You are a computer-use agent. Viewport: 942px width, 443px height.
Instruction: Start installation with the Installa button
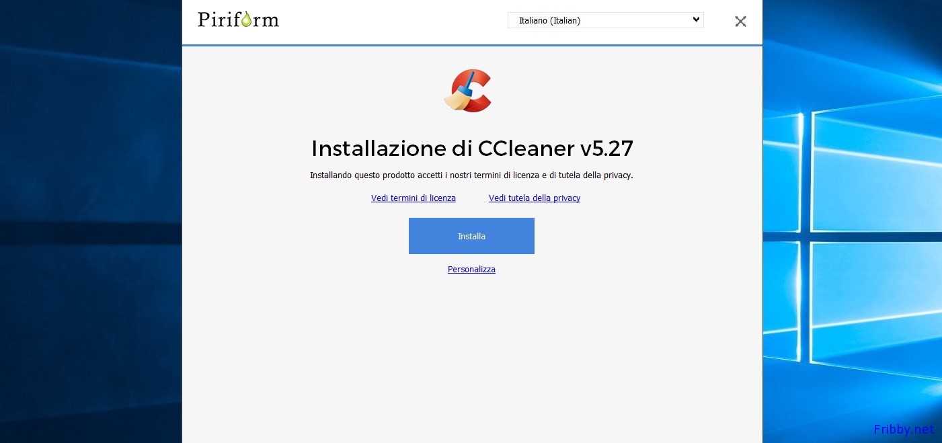[x=471, y=236]
